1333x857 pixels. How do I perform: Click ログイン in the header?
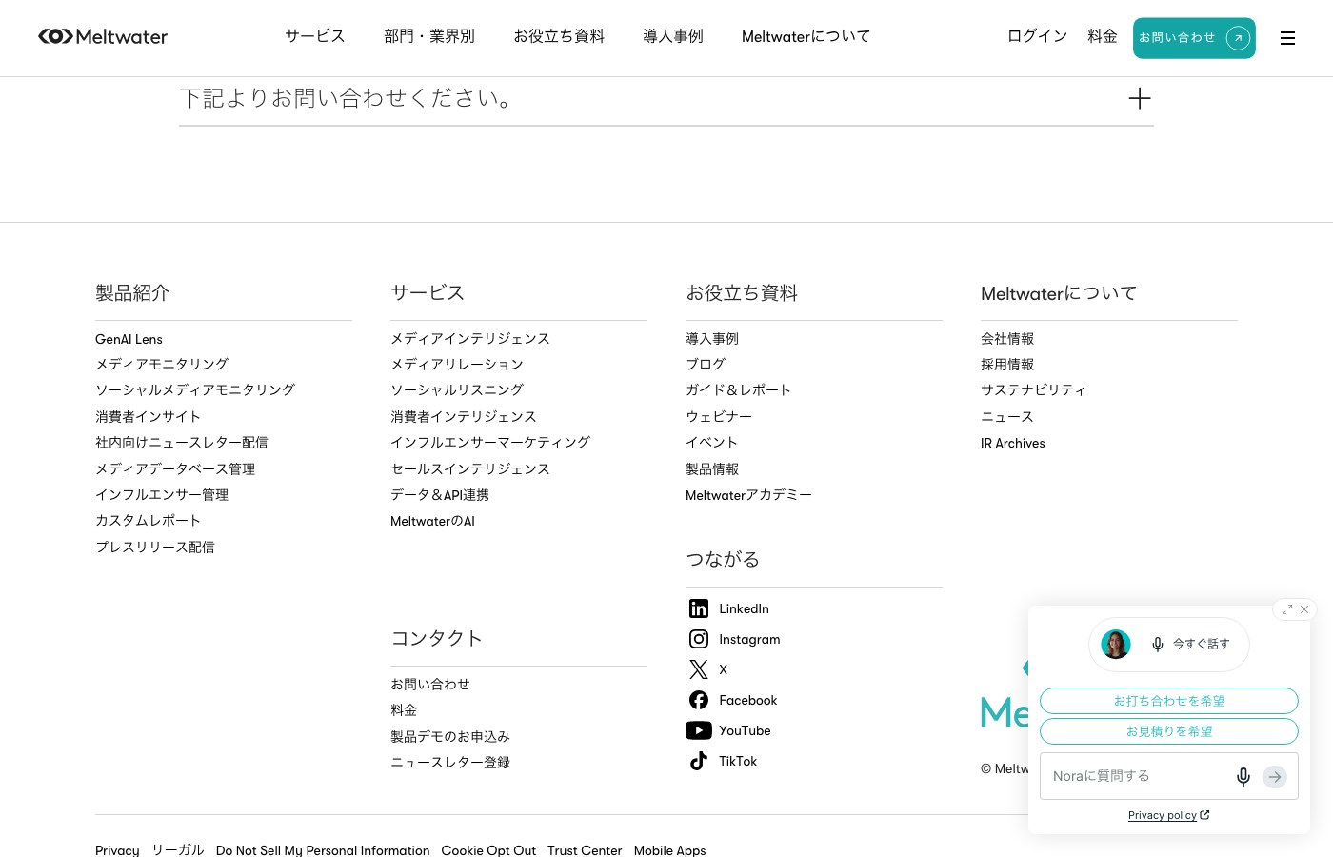pyautogui.click(x=1038, y=36)
